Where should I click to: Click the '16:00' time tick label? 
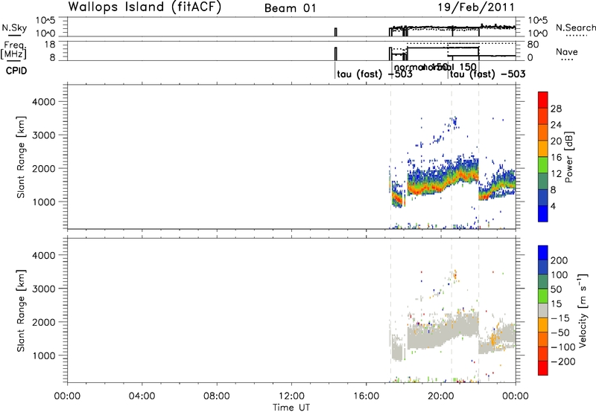(x=366, y=396)
